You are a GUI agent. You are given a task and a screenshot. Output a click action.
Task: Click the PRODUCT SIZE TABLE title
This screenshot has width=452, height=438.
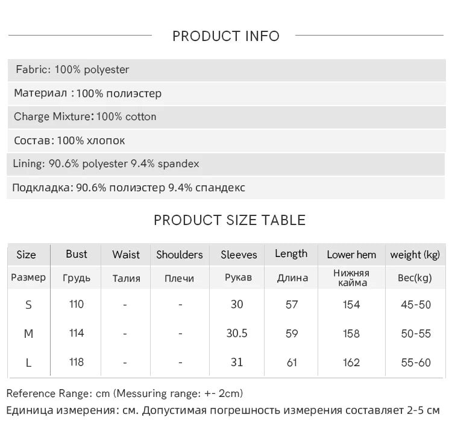coord(230,220)
